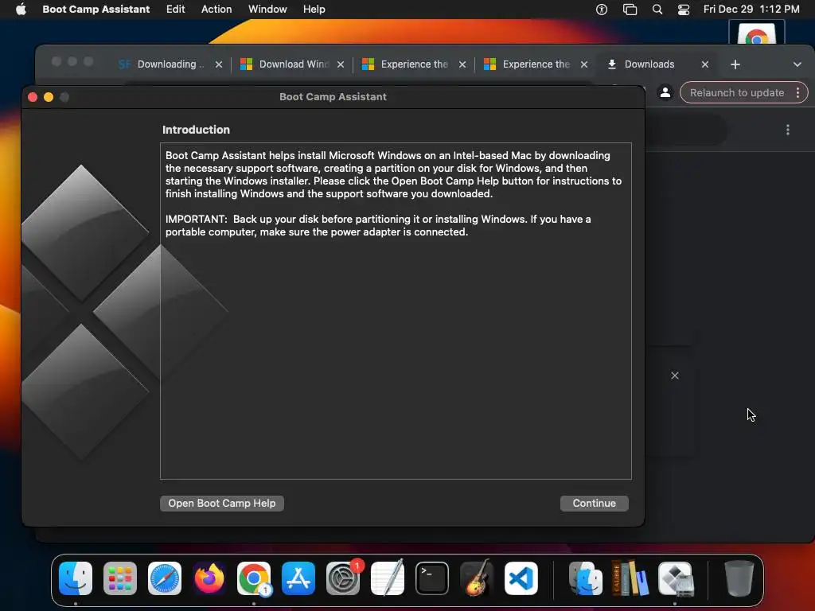Click the IMPORTANT backup warning paragraph
Screen dimensions: 815x611
(x=378, y=225)
